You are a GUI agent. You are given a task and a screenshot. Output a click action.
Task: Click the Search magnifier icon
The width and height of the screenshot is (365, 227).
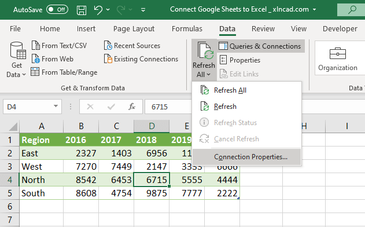pyautogui.click(x=352, y=10)
